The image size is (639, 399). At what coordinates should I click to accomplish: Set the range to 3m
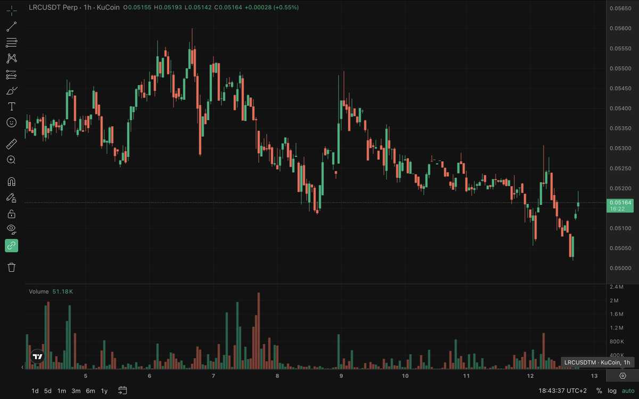(x=76, y=390)
